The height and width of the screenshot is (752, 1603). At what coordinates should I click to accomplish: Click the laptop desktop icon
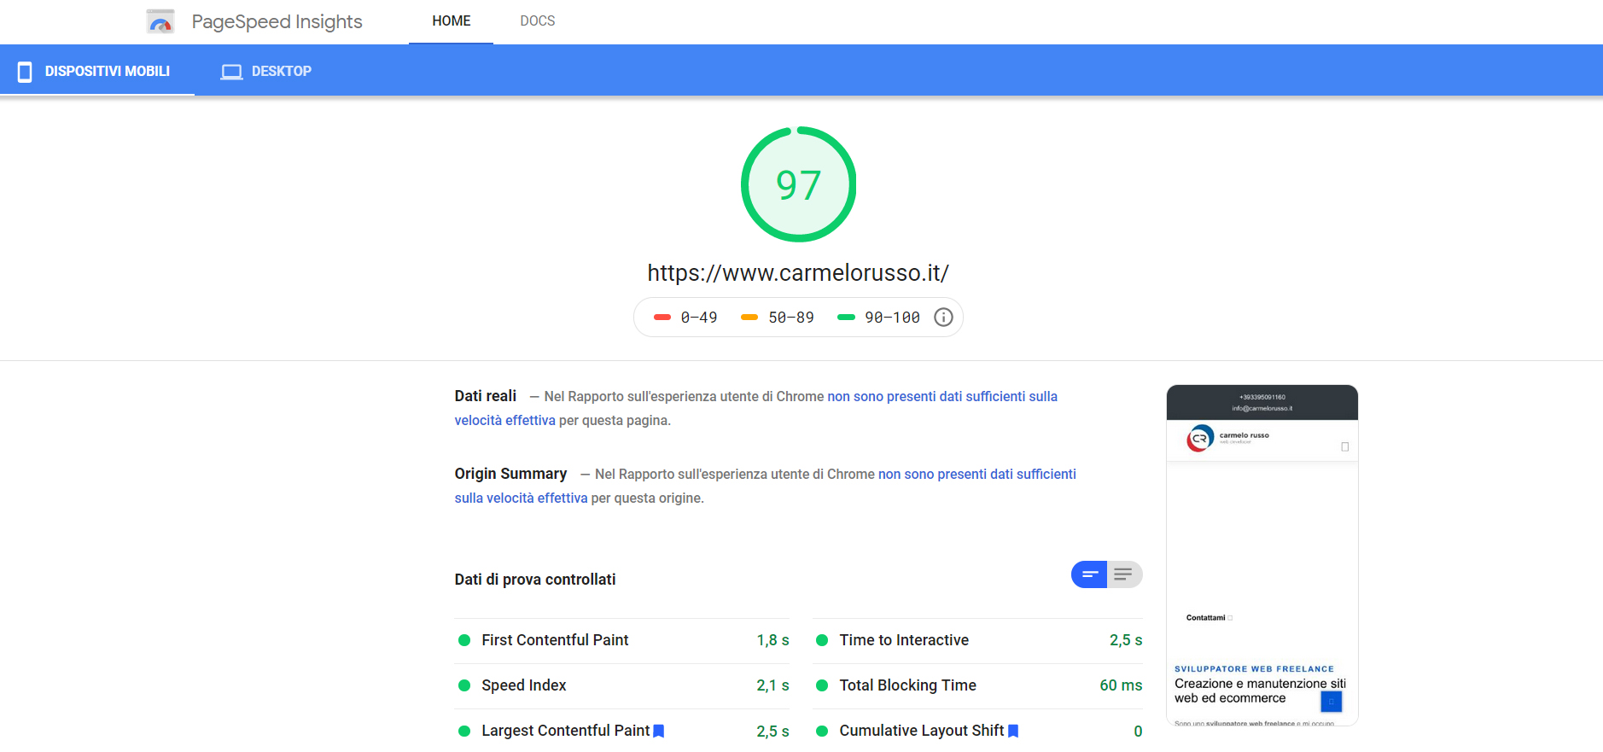[231, 72]
